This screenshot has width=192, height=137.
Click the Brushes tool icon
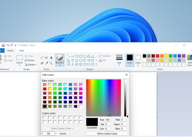[60, 58]
